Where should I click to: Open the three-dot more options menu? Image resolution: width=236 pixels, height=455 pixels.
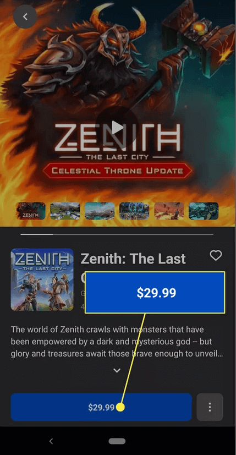click(210, 407)
